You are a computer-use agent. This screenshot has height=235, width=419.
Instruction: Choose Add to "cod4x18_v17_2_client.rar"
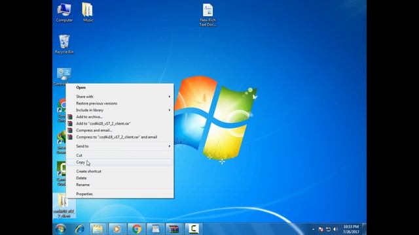tap(120, 123)
